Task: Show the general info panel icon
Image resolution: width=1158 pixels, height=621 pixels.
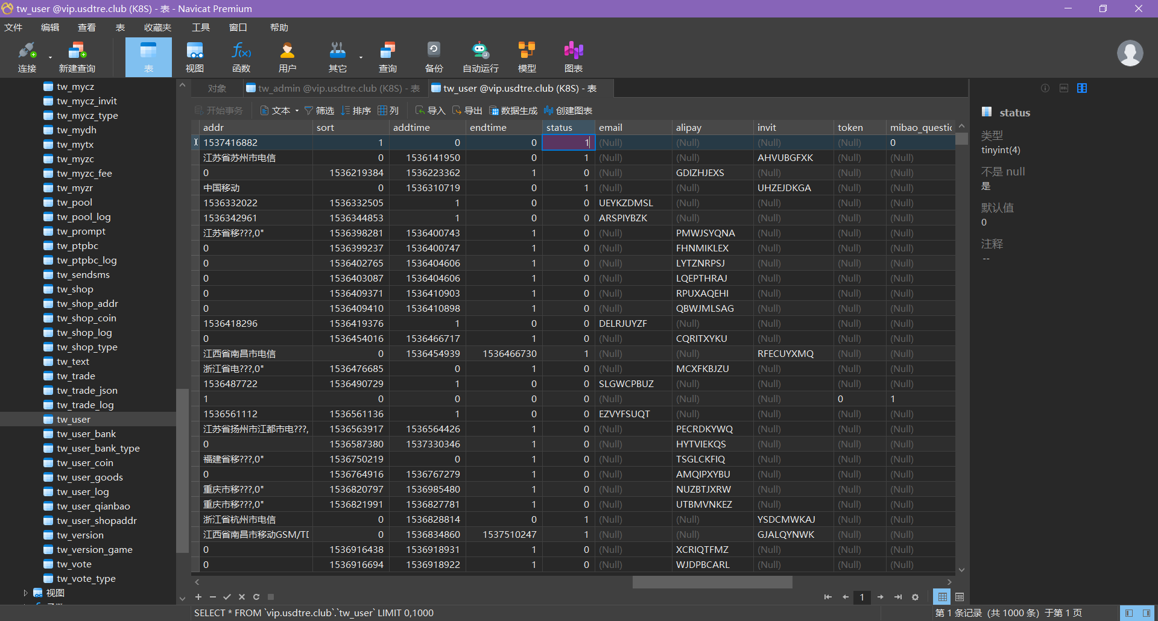Action: (x=1045, y=88)
